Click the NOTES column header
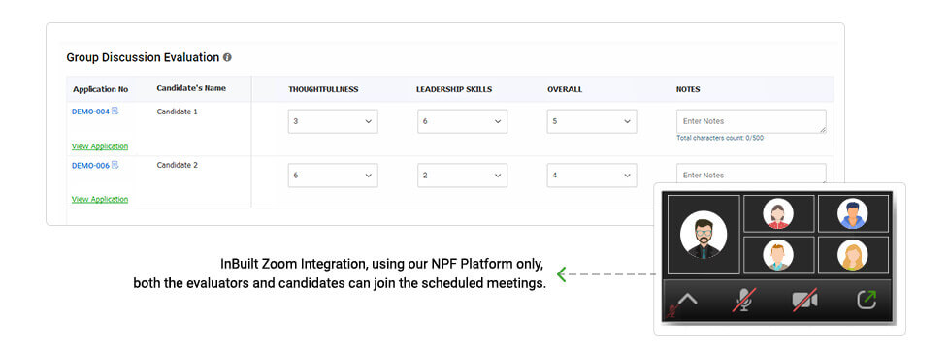This screenshot has width=949, height=352. pos(688,89)
